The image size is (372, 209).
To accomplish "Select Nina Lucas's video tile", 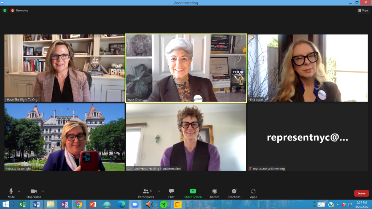I will pyautogui.click(x=308, y=68).
